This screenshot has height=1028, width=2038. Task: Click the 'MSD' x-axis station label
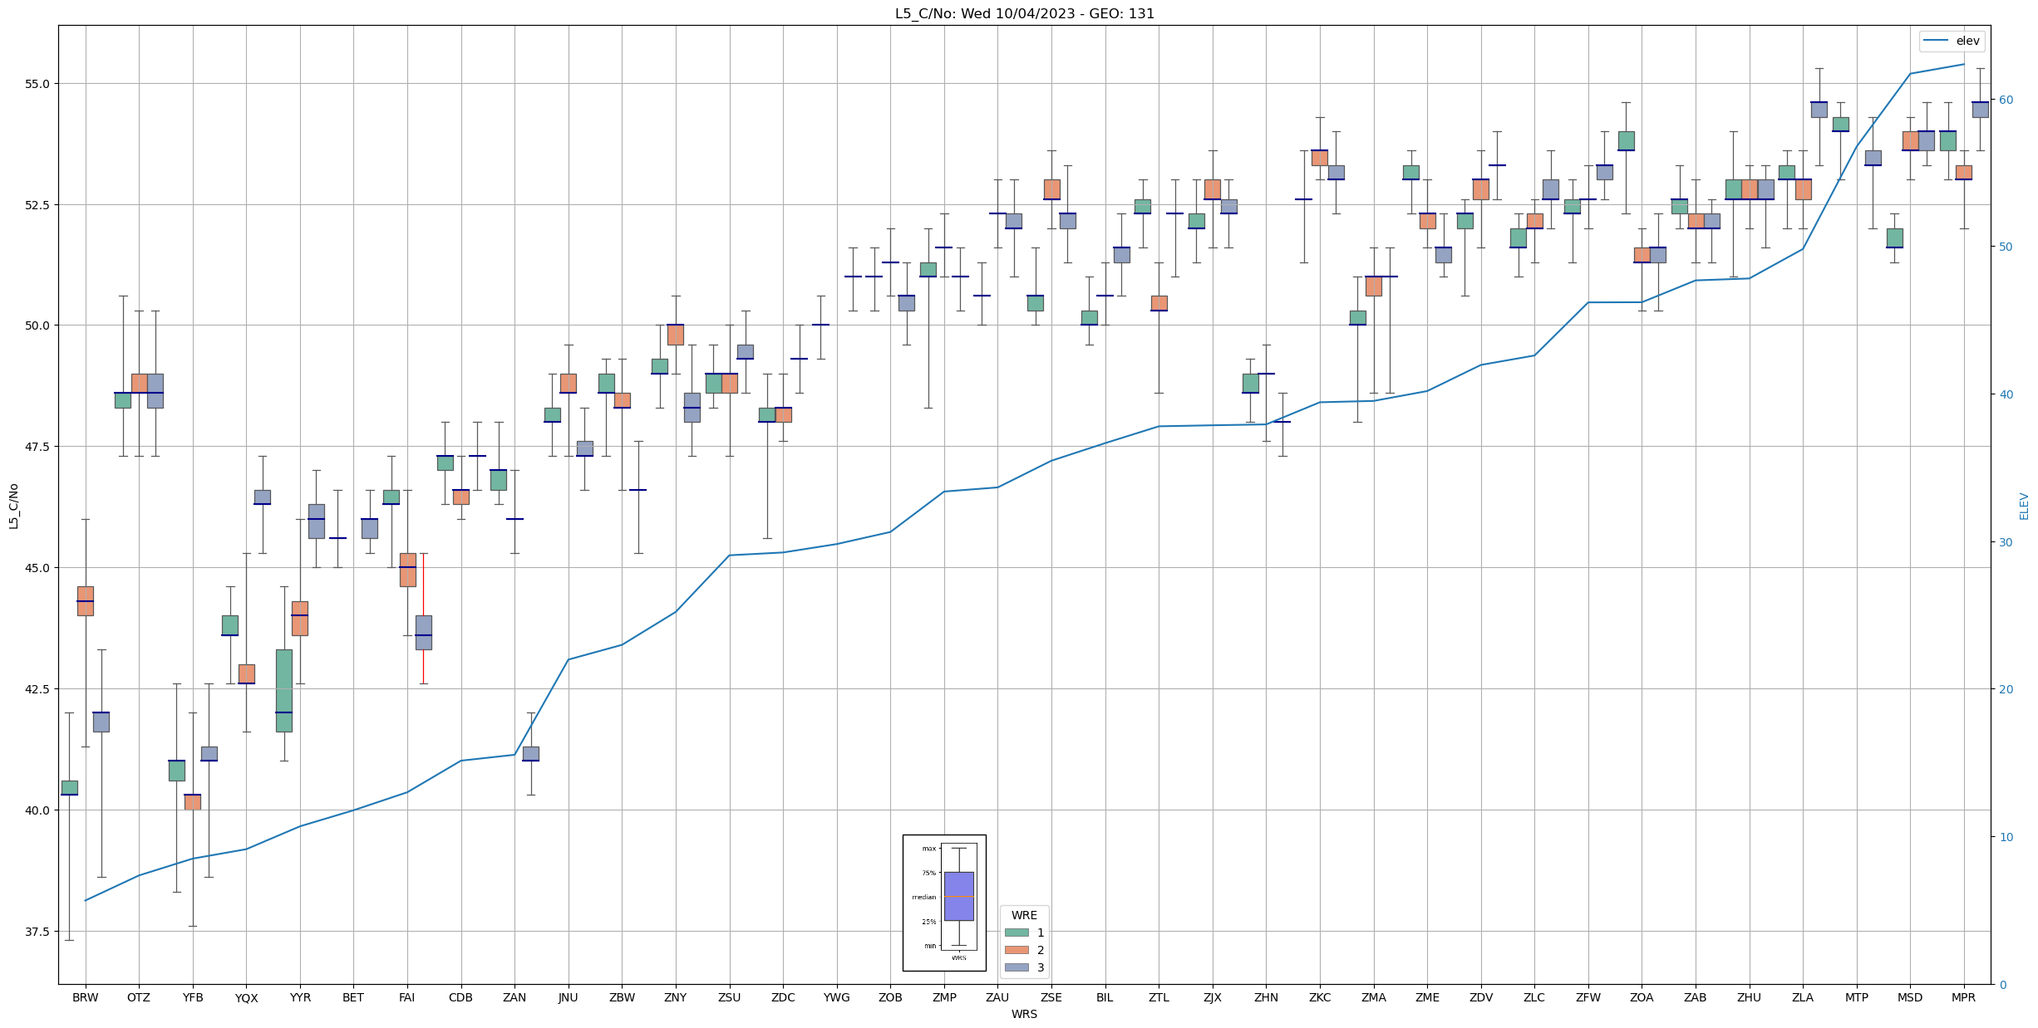1910,997
